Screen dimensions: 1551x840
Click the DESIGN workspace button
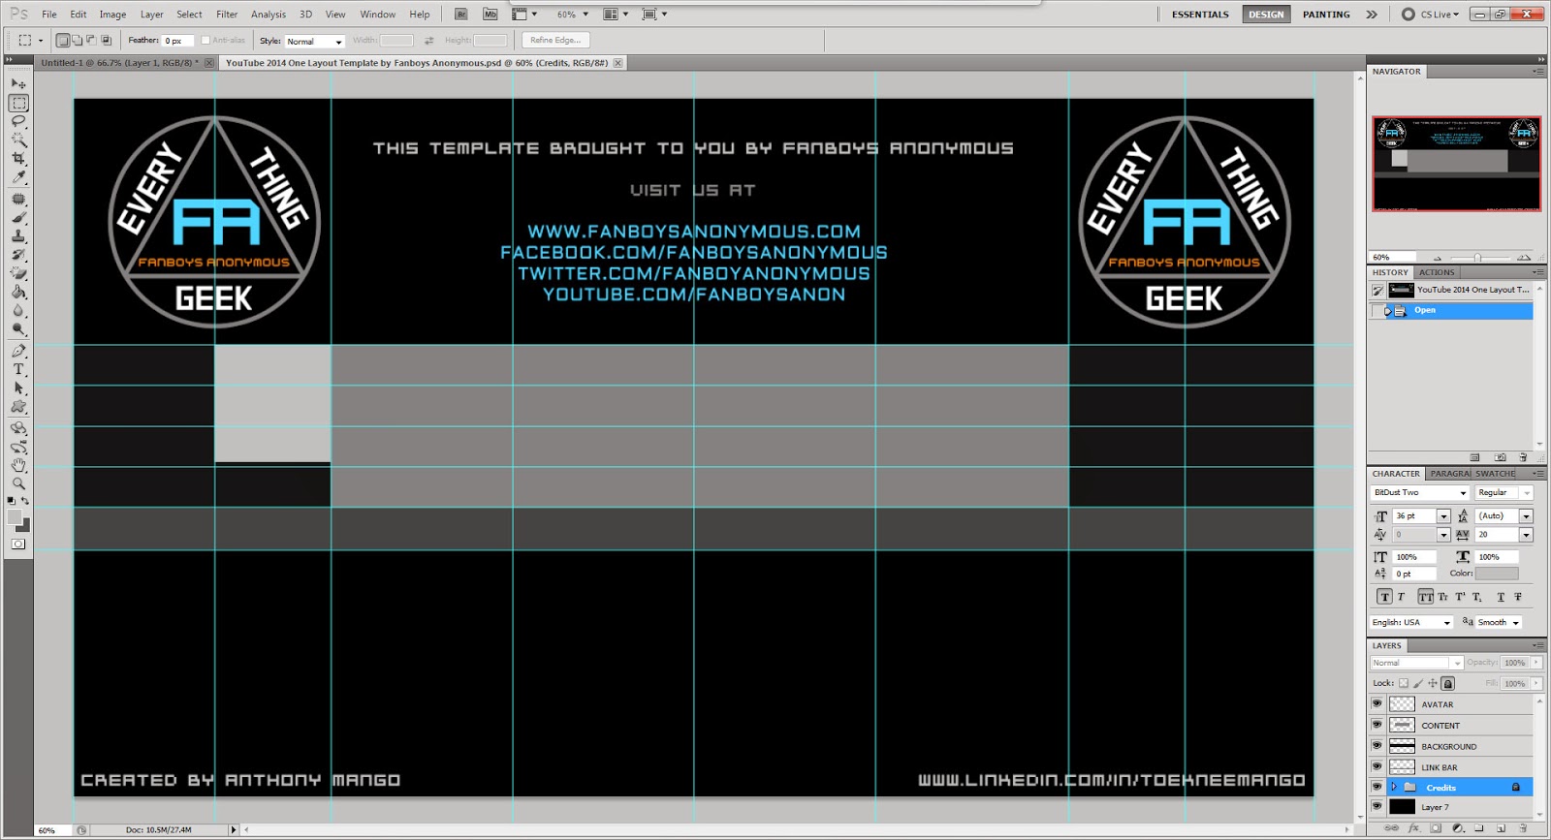tap(1266, 15)
